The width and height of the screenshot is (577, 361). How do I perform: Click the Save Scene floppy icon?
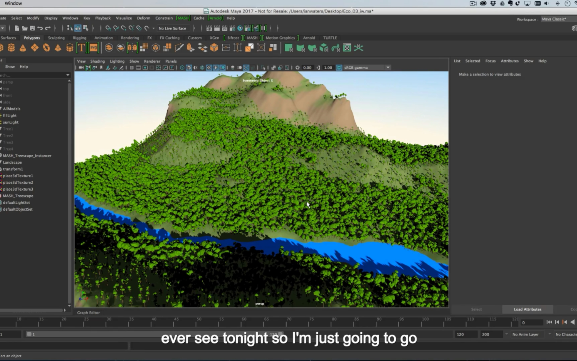32,28
